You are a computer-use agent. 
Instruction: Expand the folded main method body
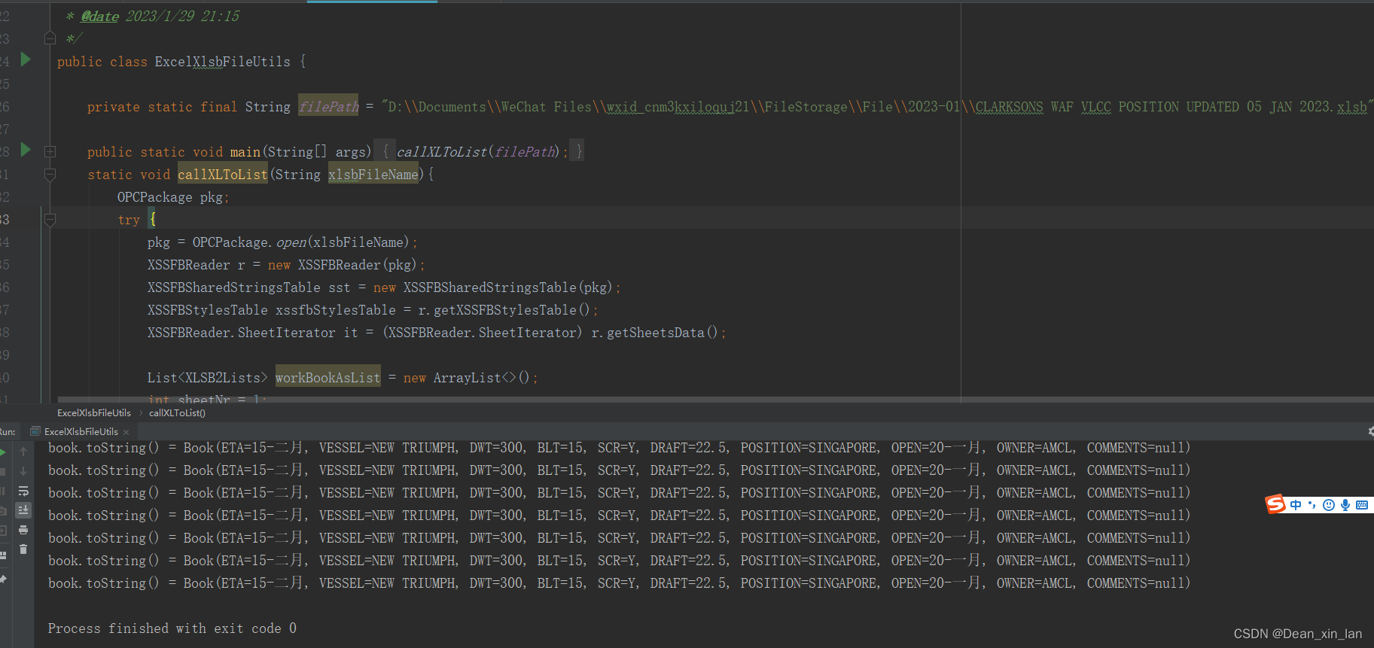50,151
